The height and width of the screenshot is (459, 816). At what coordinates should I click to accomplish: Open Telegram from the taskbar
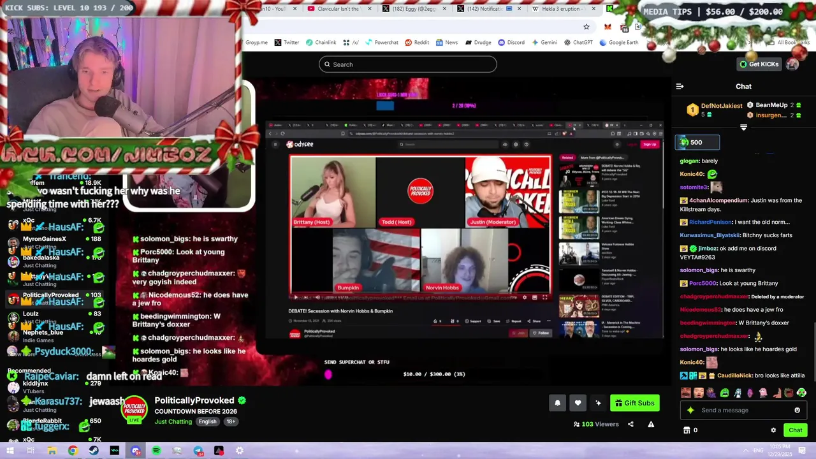pos(198,451)
